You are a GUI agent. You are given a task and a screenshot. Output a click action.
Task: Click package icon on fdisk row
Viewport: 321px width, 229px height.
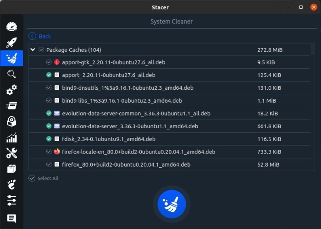point(57,139)
